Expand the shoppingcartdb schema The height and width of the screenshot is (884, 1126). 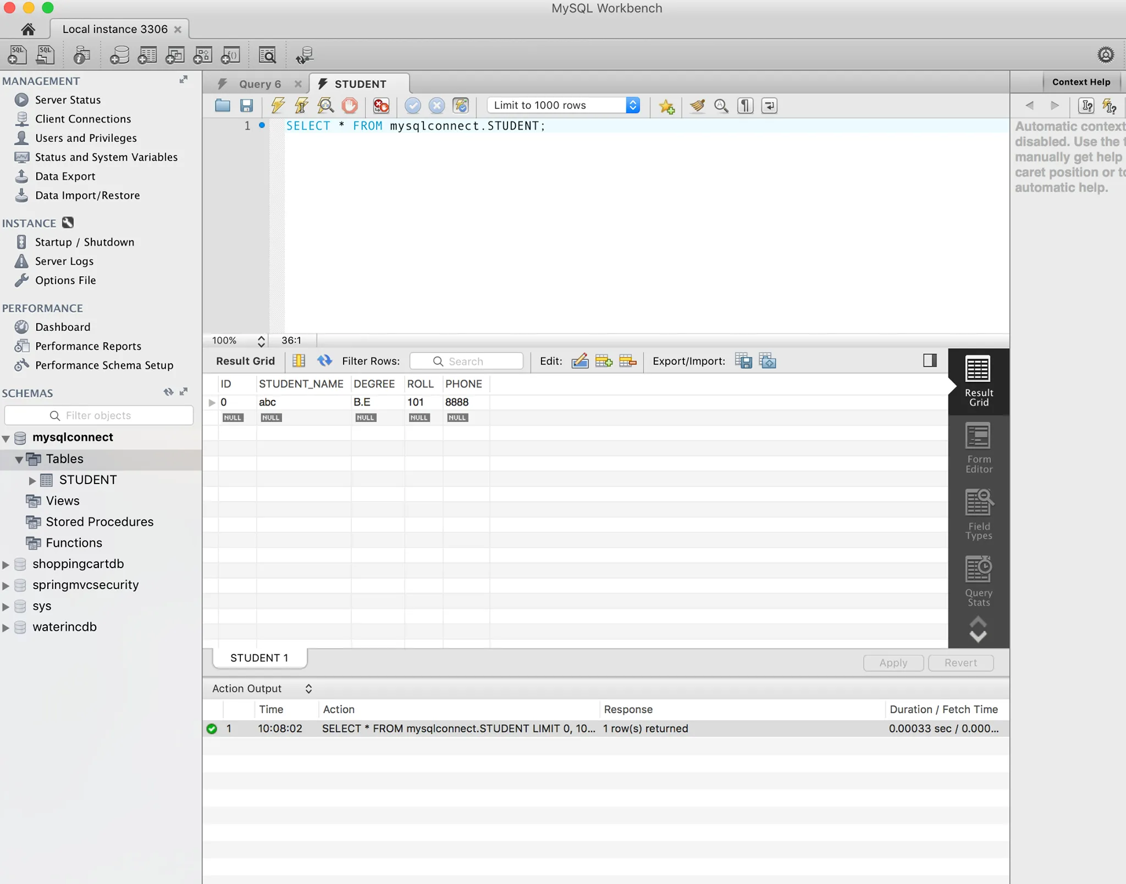coord(6,564)
